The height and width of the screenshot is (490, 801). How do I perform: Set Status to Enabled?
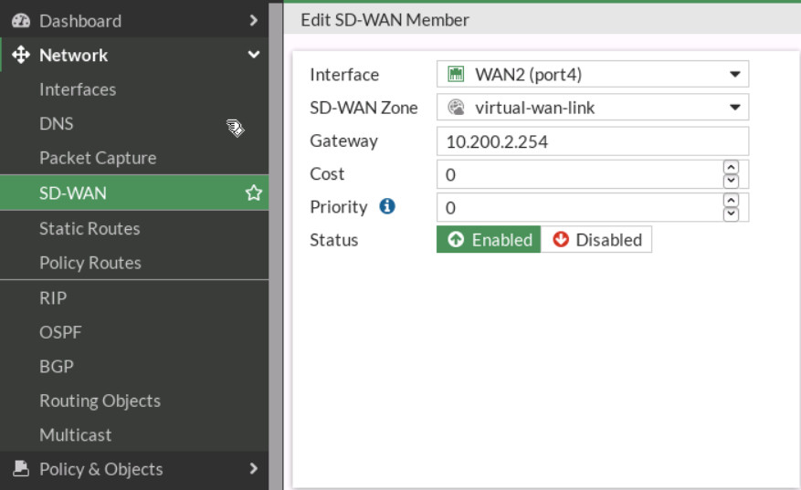click(489, 240)
